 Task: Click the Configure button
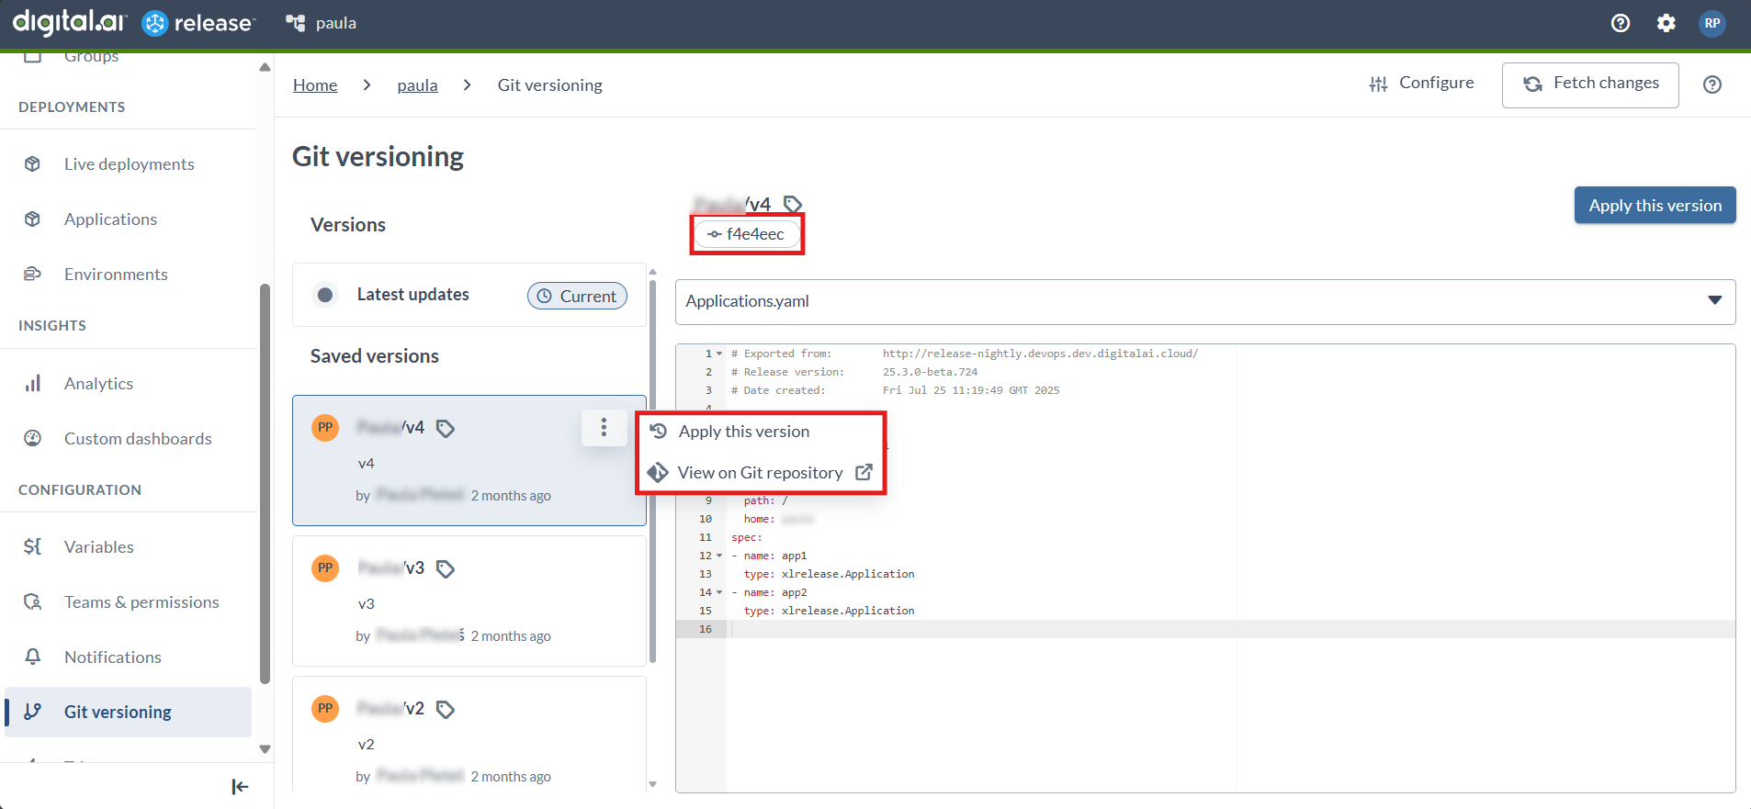click(x=1421, y=84)
